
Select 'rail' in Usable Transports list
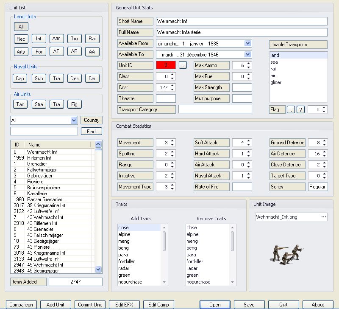click(x=299, y=69)
